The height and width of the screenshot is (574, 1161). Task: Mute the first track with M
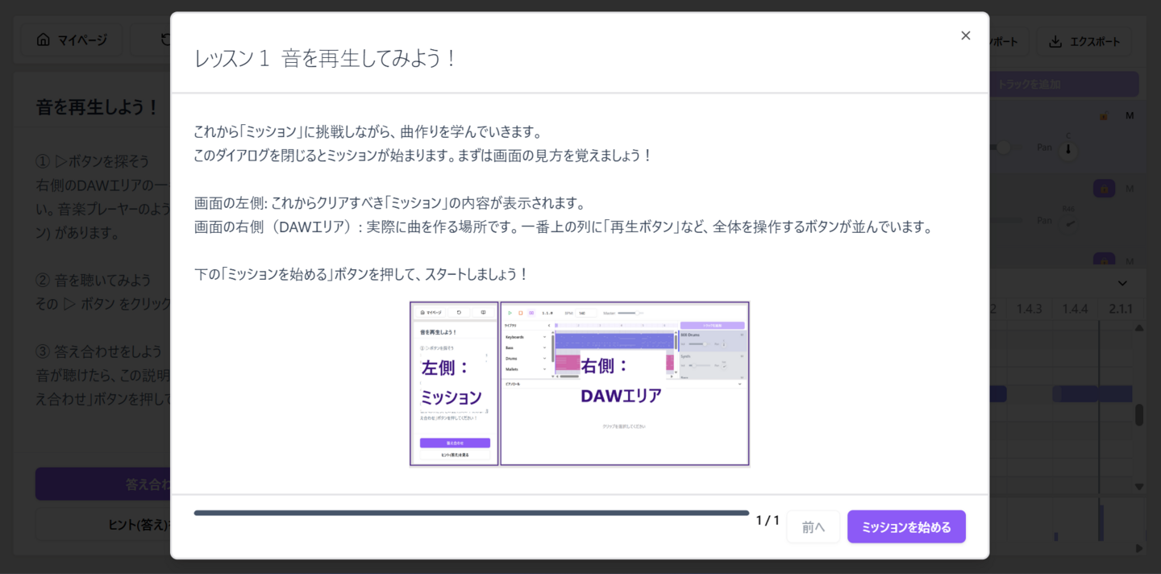1130,115
